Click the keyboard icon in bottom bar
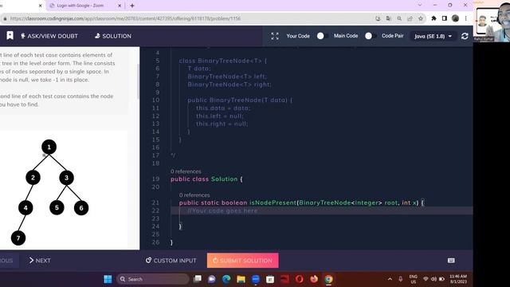The image size is (510, 287). pyautogui.click(x=451, y=261)
